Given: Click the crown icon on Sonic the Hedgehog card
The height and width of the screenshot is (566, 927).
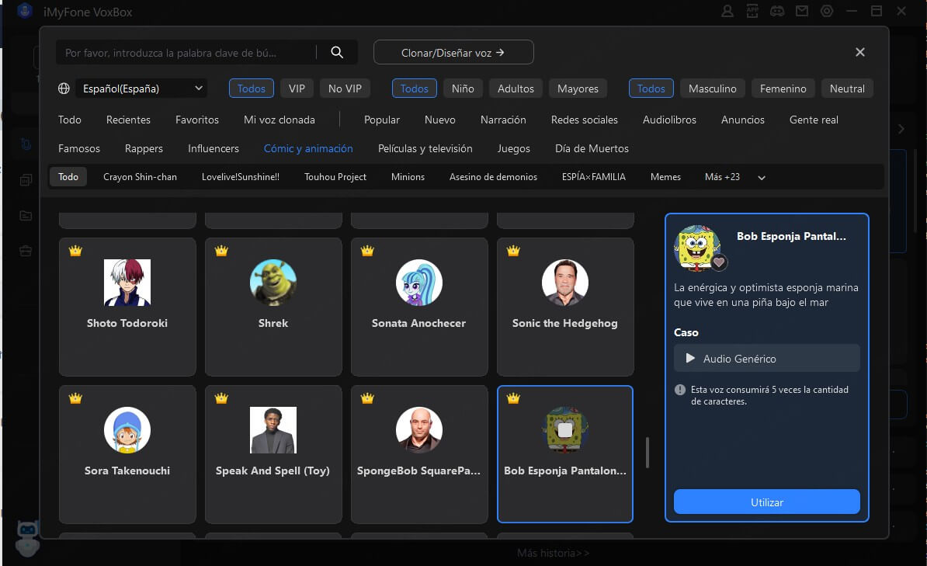Looking at the screenshot, I should click(x=513, y=251).
